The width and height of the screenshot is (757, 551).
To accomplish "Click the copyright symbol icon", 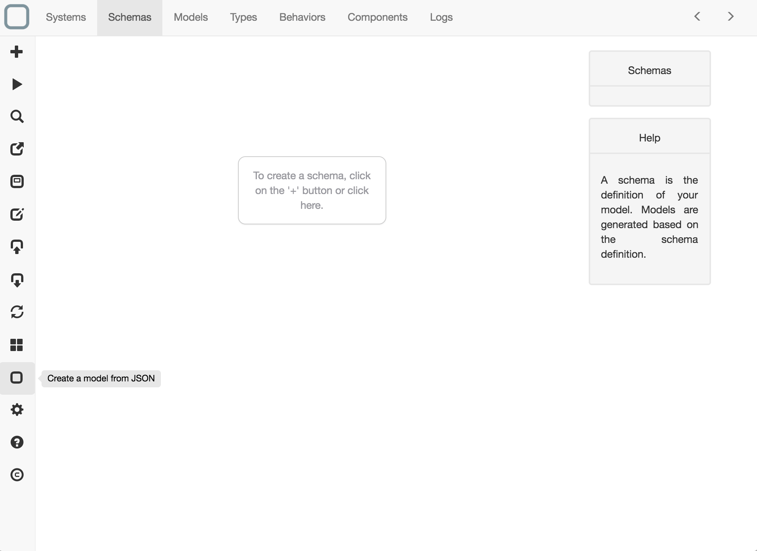I will coord(17,475).
